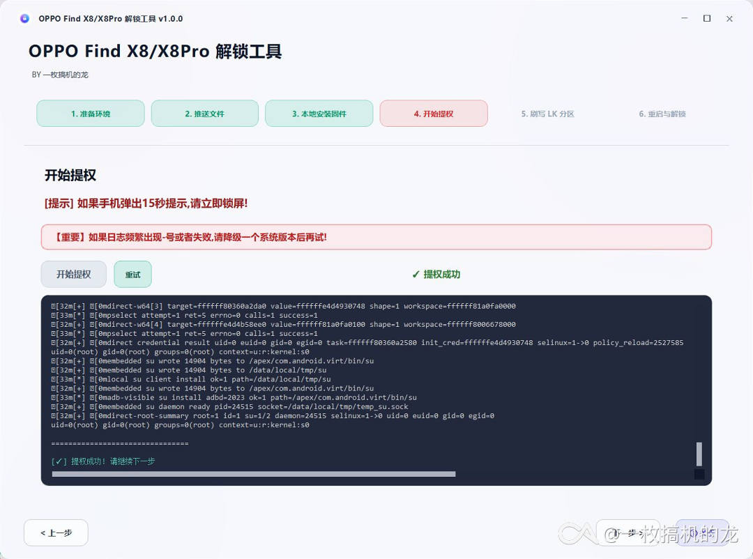Click the 提权成功 status label

(436, 274)
